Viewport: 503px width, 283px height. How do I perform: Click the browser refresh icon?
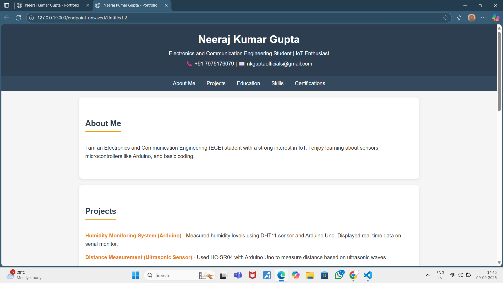(18, 18)
